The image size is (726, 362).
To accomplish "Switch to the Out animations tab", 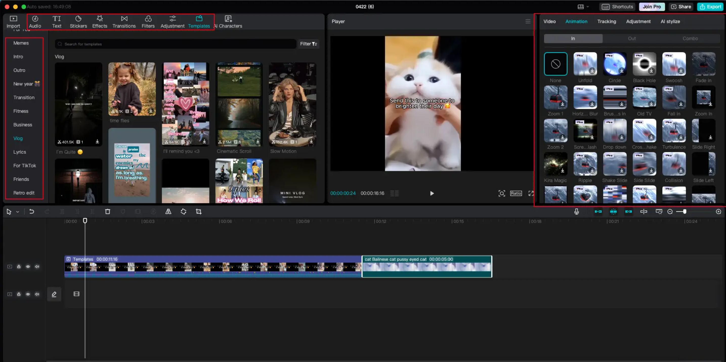I will click(632, 38).
